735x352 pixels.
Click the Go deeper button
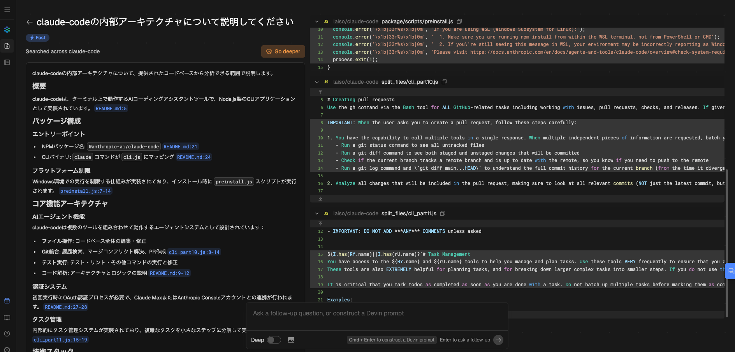tap(283, 51)
